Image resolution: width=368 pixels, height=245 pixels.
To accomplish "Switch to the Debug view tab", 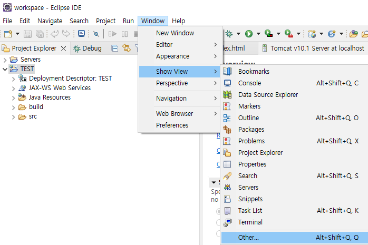I will click(88, 48).
